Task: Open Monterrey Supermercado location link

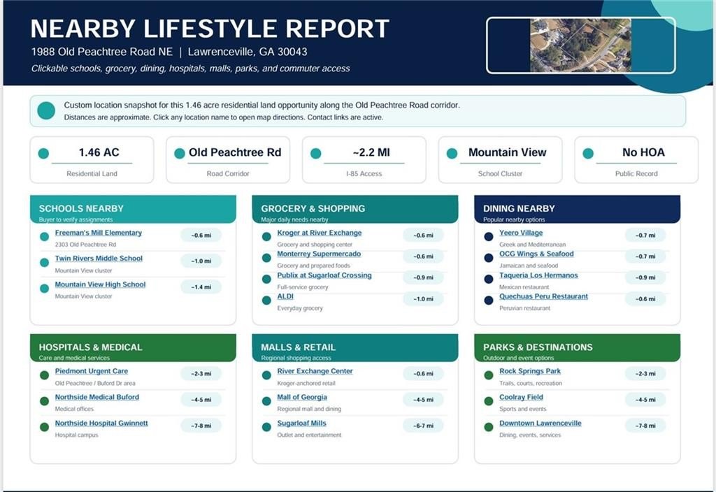Action: tap(319, 254)
